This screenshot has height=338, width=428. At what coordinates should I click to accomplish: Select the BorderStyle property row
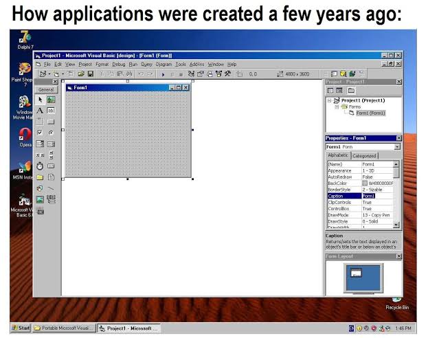[360, 190]
